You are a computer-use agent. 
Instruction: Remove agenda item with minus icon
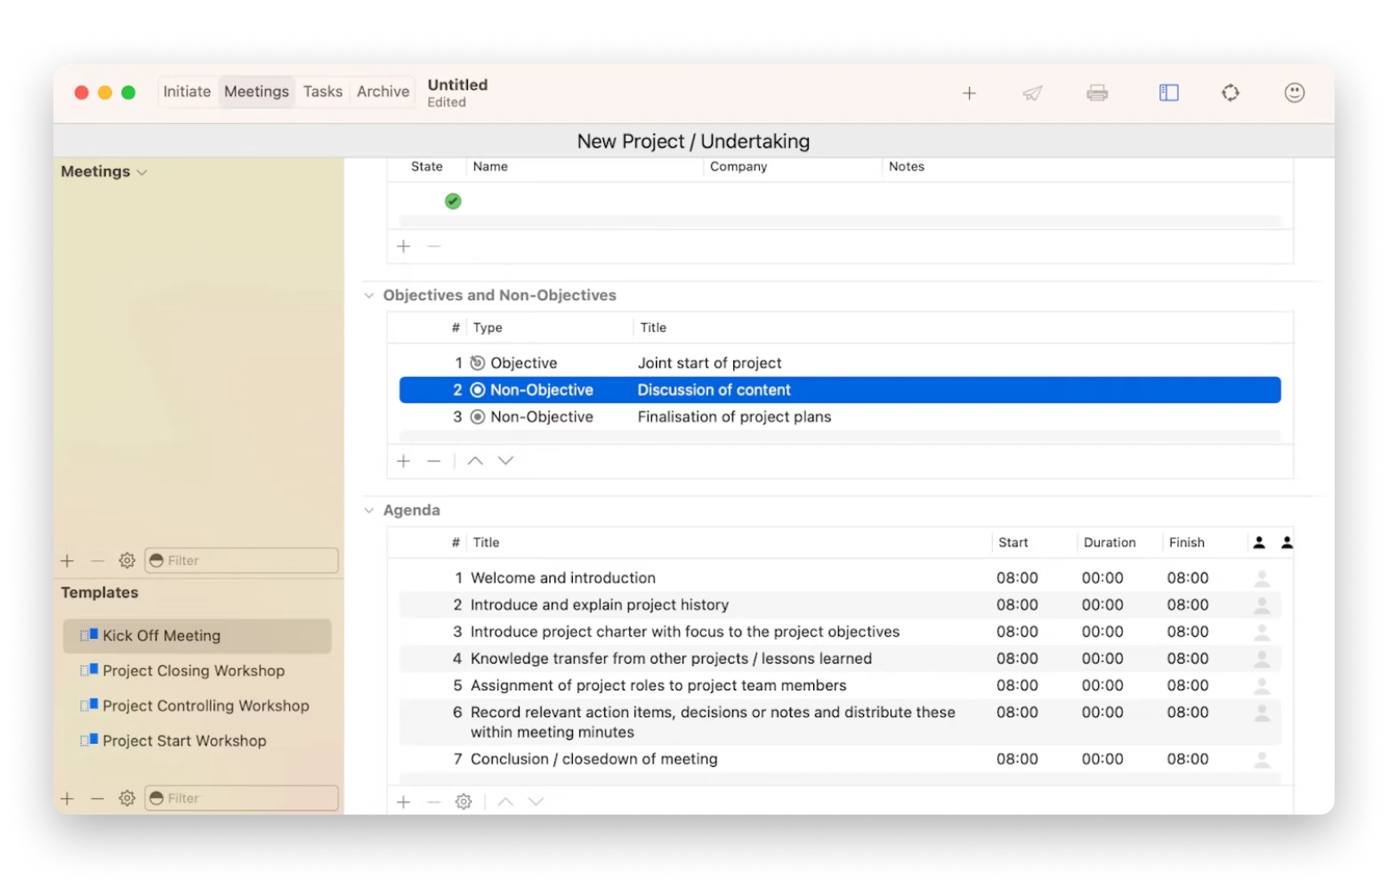point(434,802)
